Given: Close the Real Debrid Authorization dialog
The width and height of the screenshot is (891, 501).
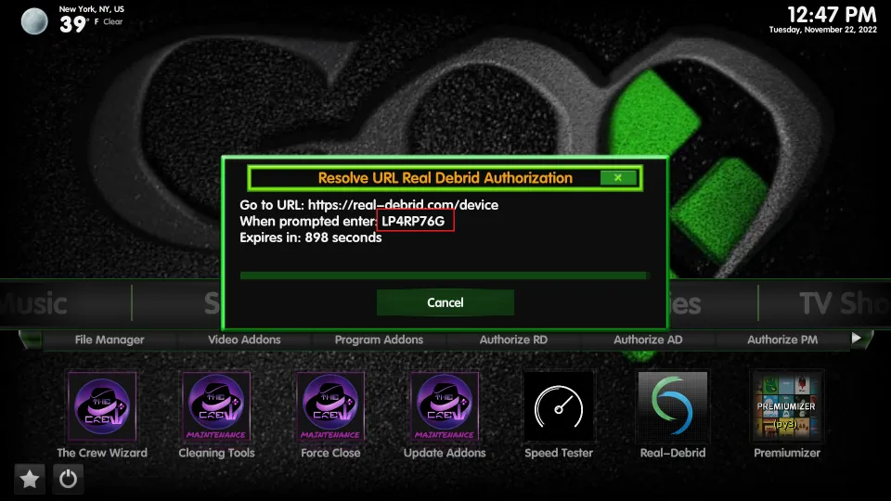Looking at the screenshot, I should pyautogui.click(x=618, y=178).
